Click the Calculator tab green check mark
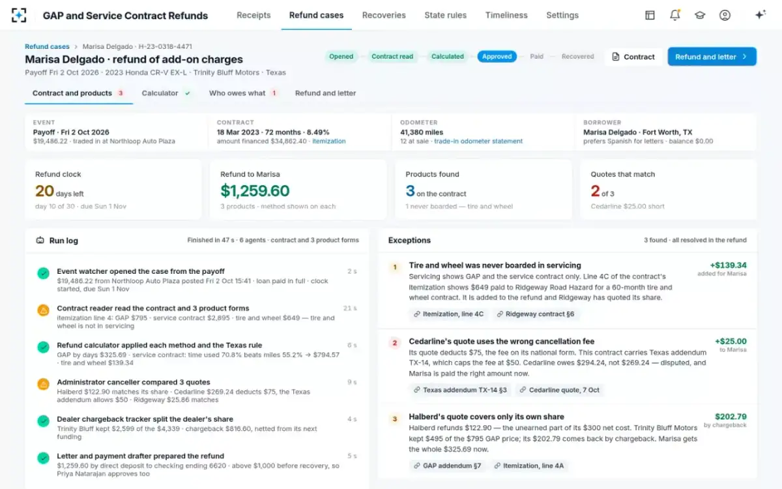The height and width of the screenshot is (489, 782). point(187,93)
